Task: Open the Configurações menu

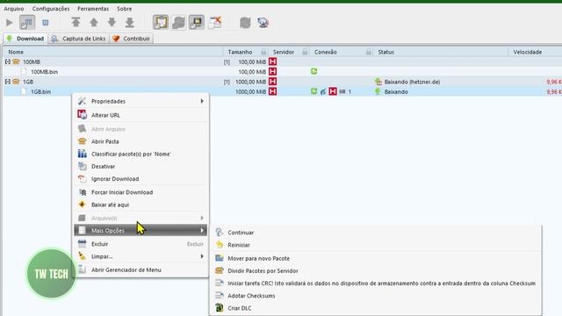Action: [51, 9]
